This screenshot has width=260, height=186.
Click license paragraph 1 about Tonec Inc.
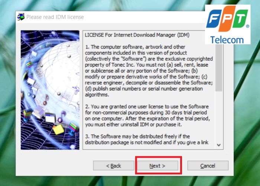[x=149, y=71]
